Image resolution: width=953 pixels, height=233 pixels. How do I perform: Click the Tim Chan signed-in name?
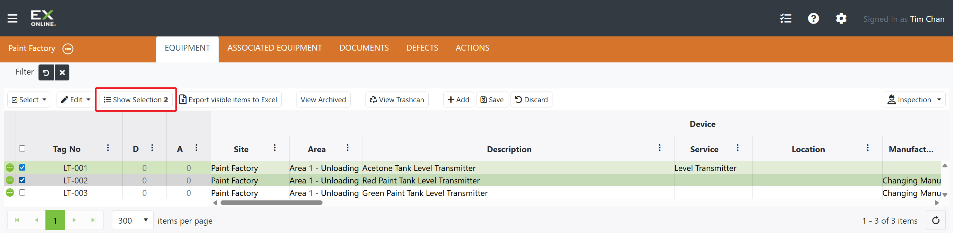coord(927,19)
